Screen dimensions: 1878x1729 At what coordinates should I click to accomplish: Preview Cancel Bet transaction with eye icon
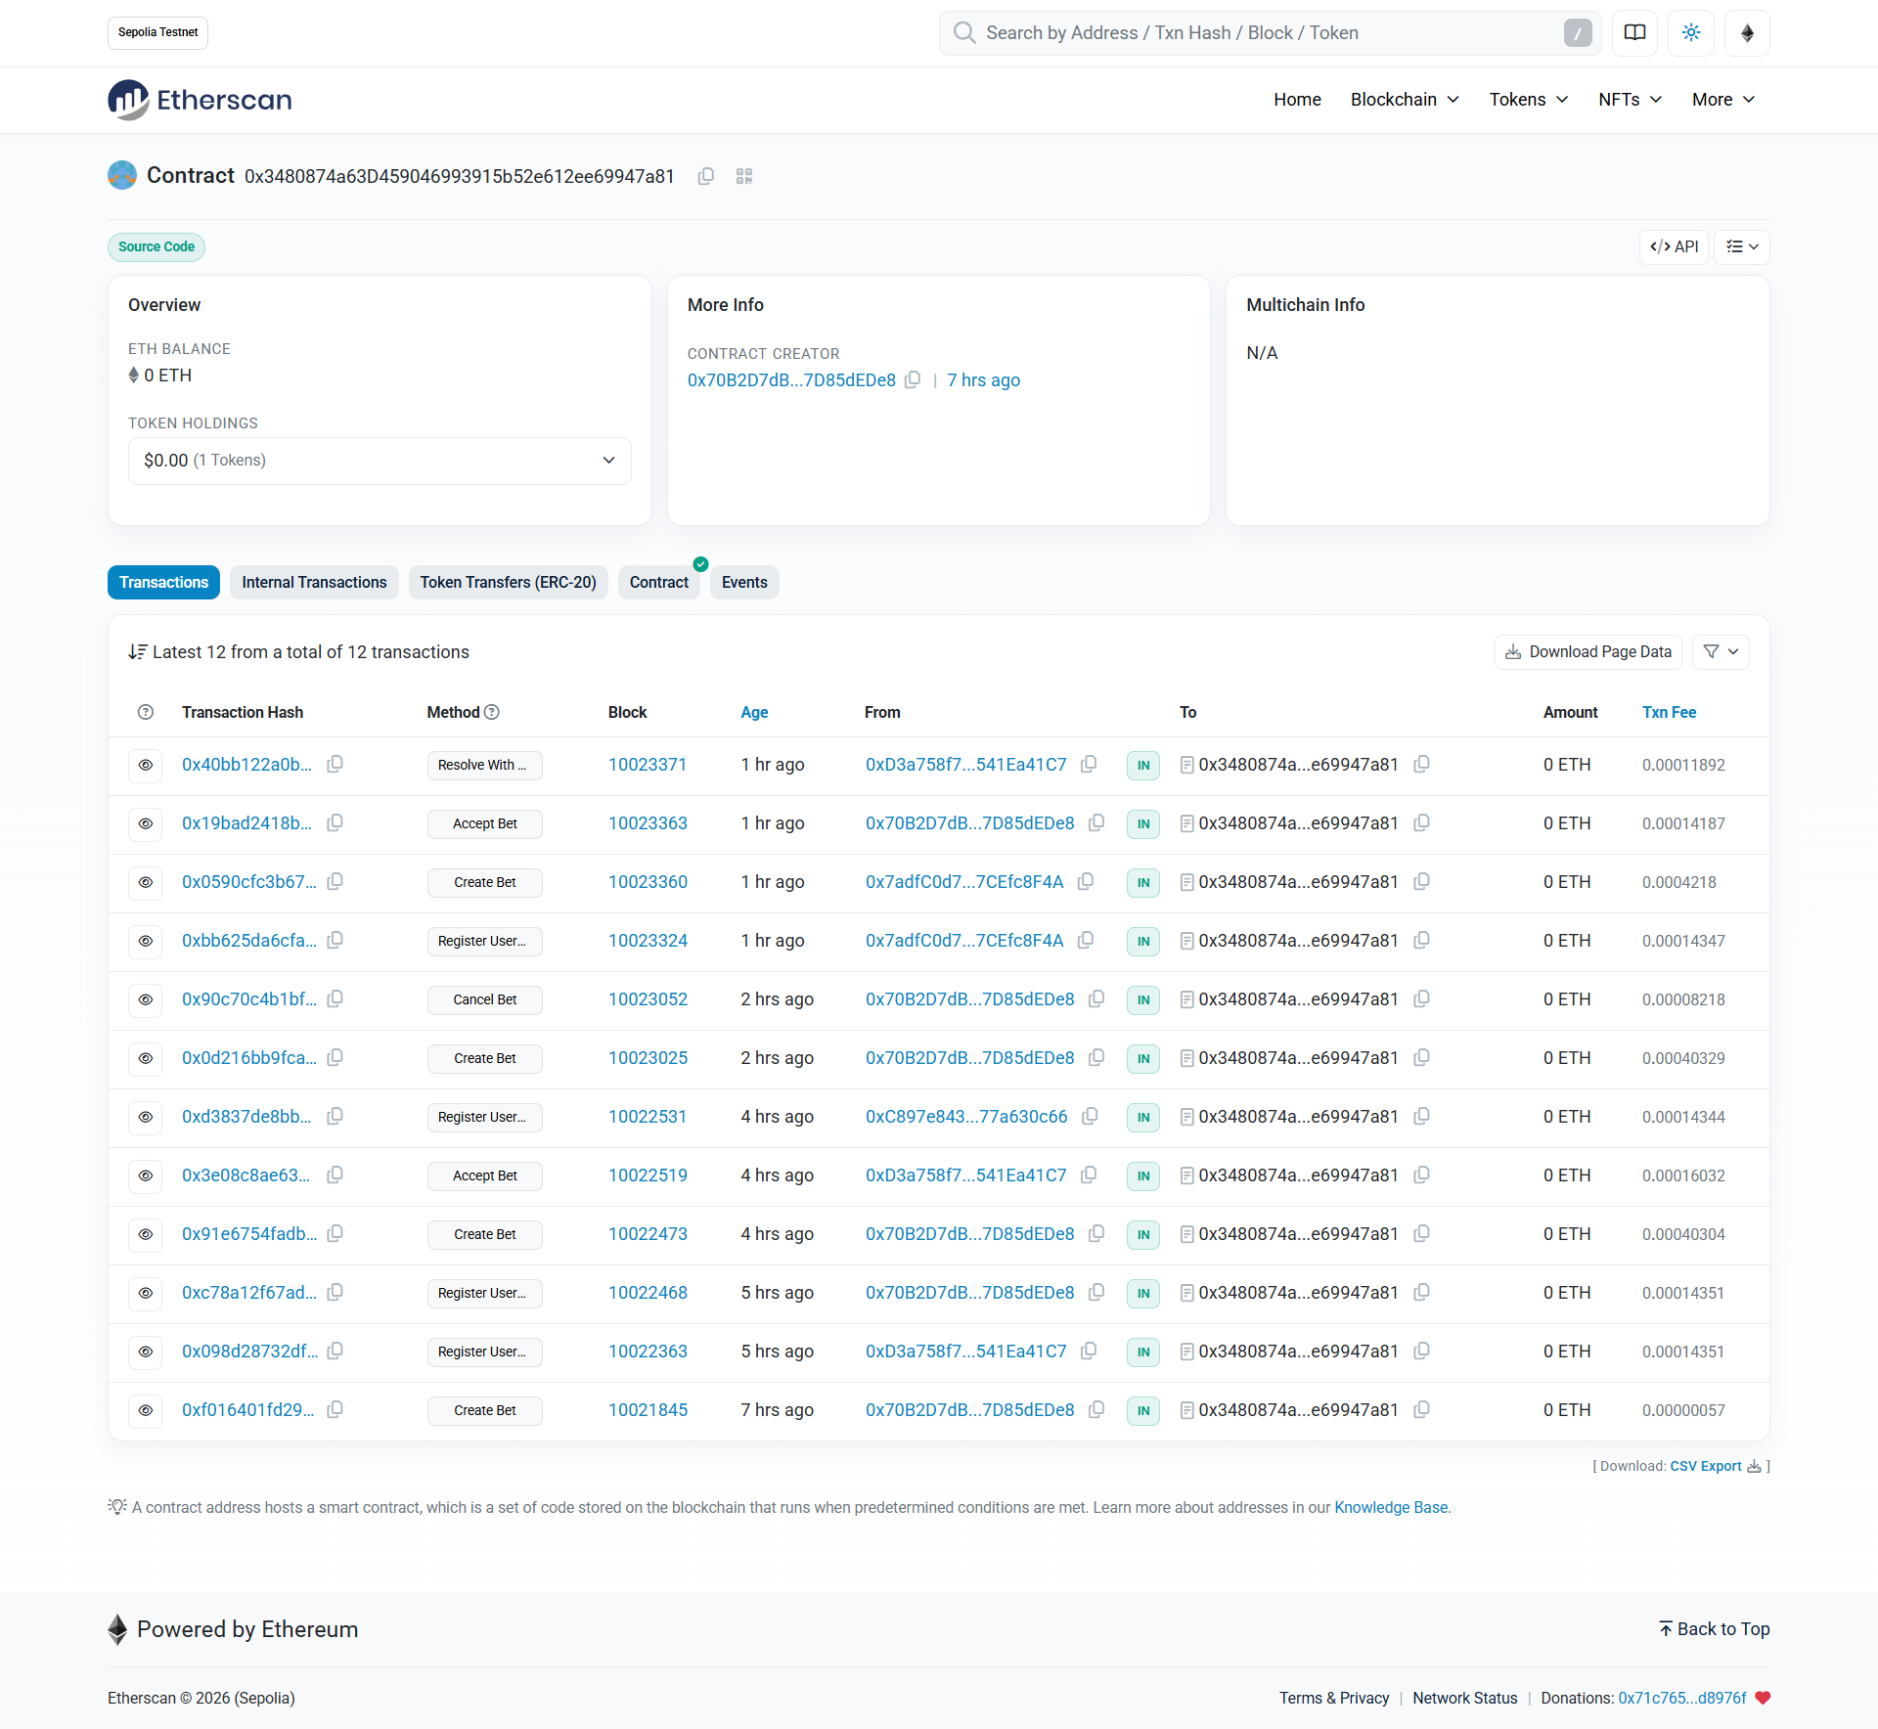pyautogui.click(x=146, y=999)
